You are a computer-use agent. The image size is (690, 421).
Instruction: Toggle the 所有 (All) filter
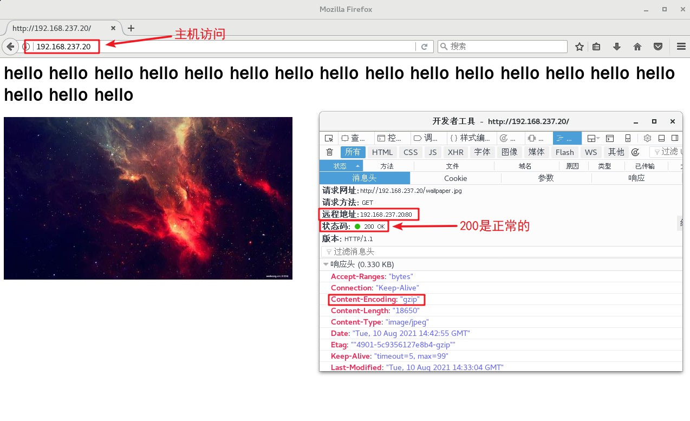coord(353,152)
